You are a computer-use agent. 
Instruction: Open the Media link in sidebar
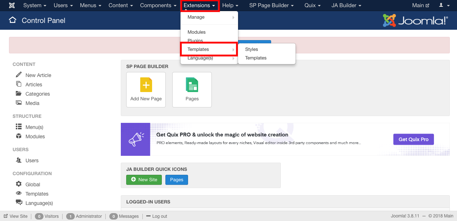[x=32, y=103]
